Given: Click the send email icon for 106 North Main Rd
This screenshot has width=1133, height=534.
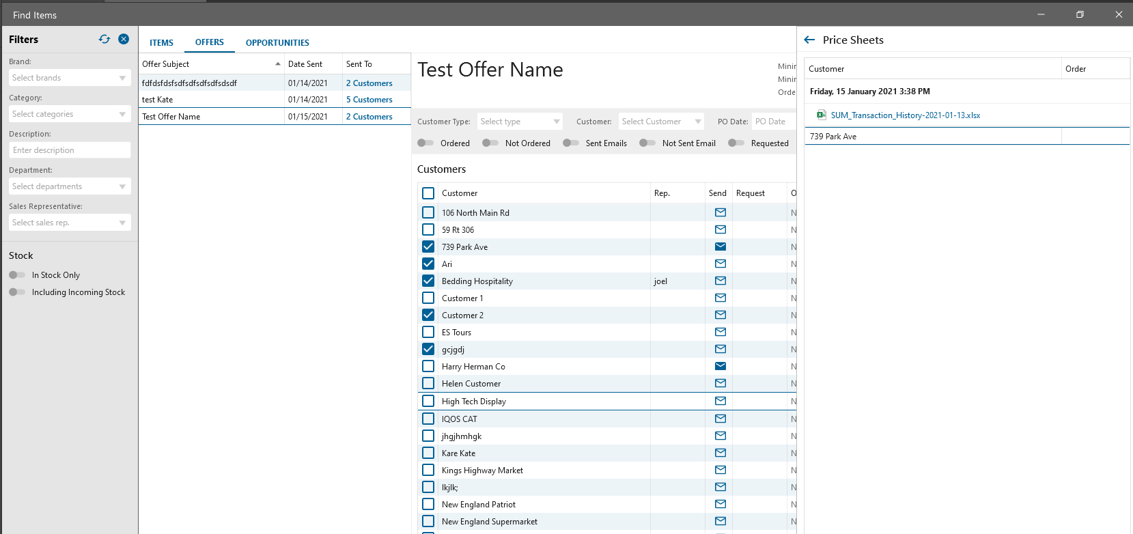Looking at the screenshot, I should coord(720,212).
